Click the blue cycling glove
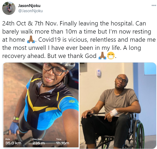This screenshot has height=149, width=157. point(14,128)
